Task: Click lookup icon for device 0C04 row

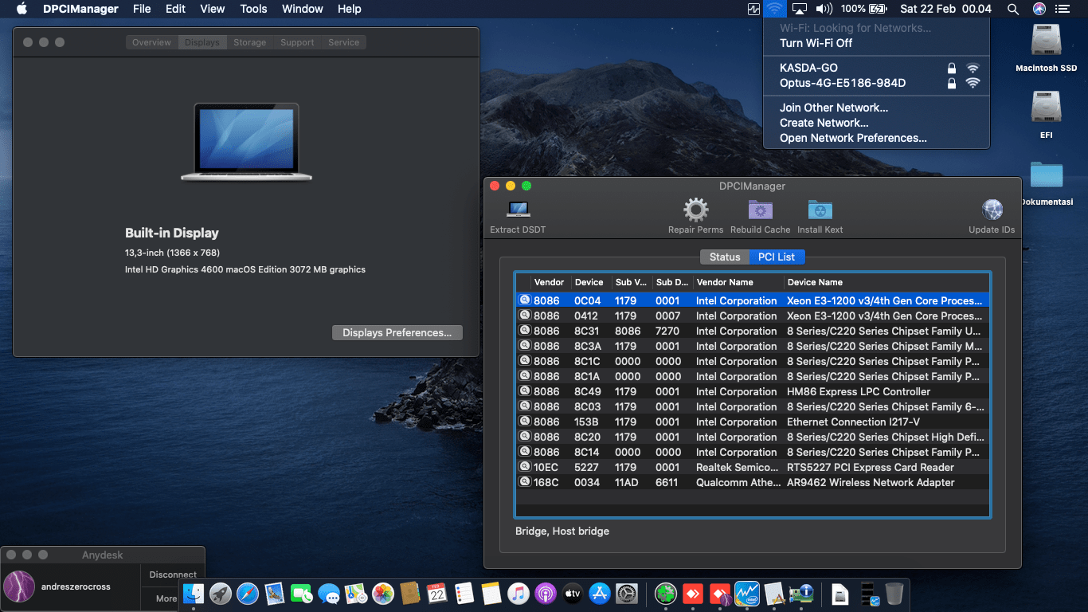Action: (524, 300)
